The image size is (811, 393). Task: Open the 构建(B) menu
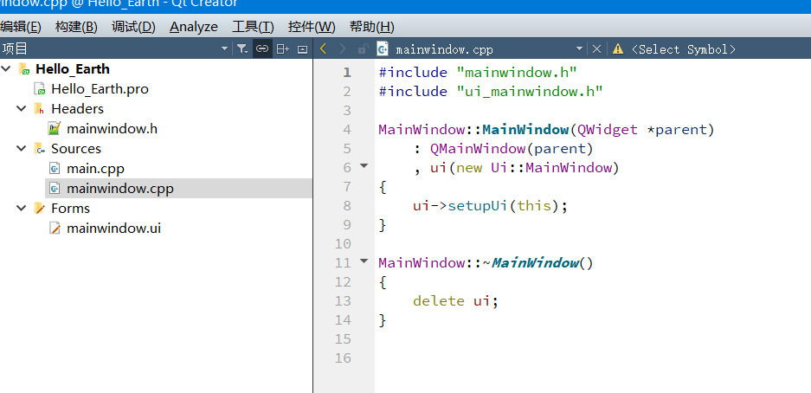coord(76,27)
